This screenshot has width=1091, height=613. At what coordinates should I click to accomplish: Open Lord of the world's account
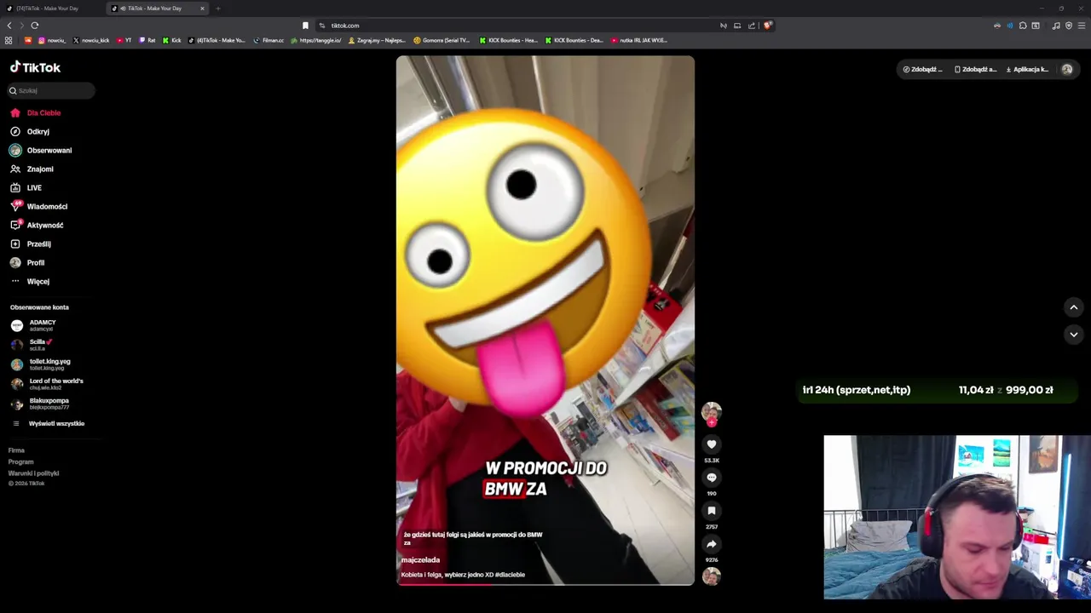click(x=47, y=383)
